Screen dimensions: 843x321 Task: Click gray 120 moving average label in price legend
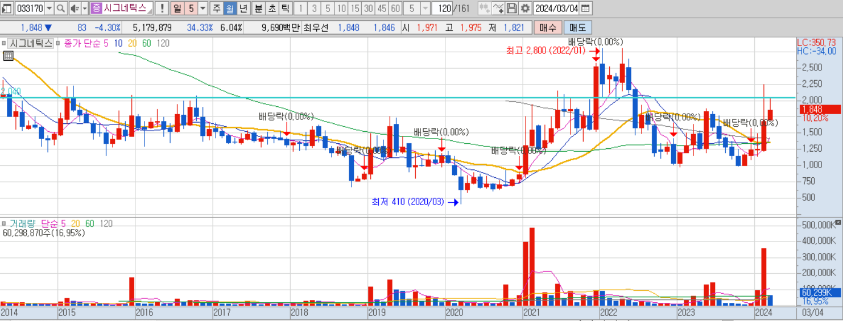[163, 43]
